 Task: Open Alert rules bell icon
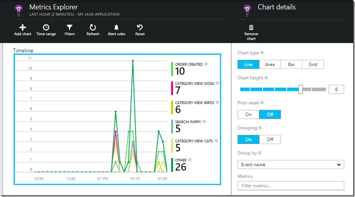click(x=116, y=28)
